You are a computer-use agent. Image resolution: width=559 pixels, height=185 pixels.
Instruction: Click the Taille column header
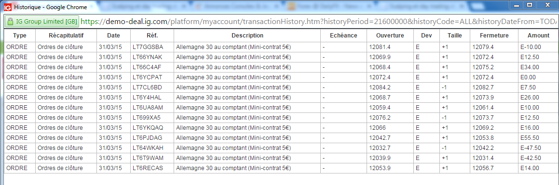454,36
